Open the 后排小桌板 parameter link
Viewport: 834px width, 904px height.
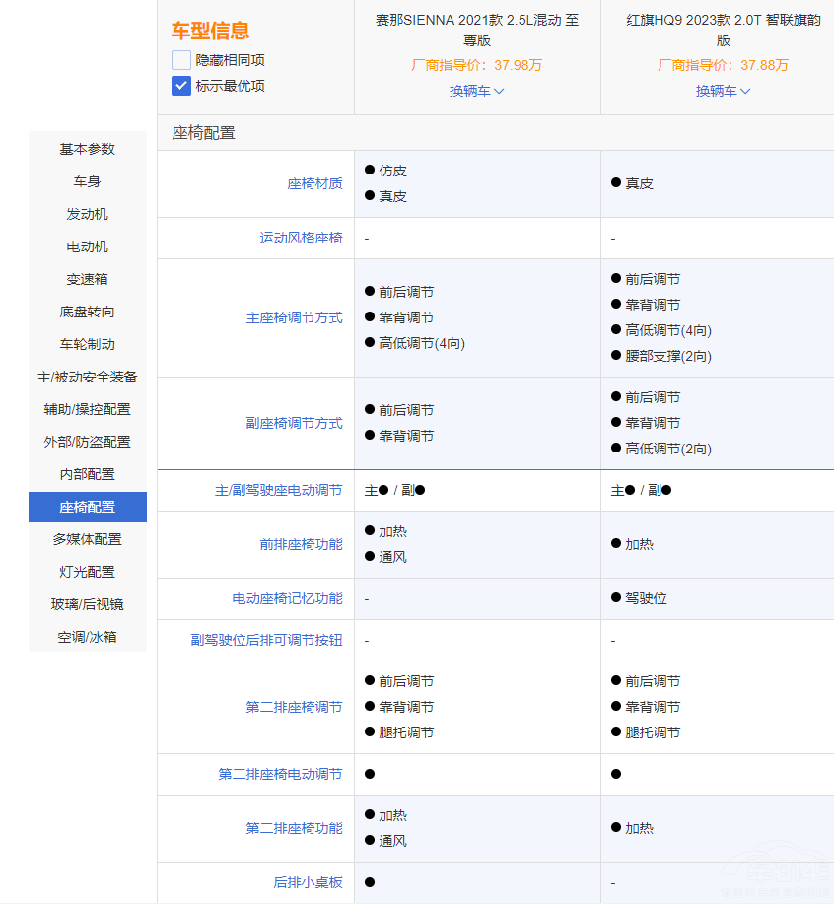pyautogui.click(x=308, y=882)
